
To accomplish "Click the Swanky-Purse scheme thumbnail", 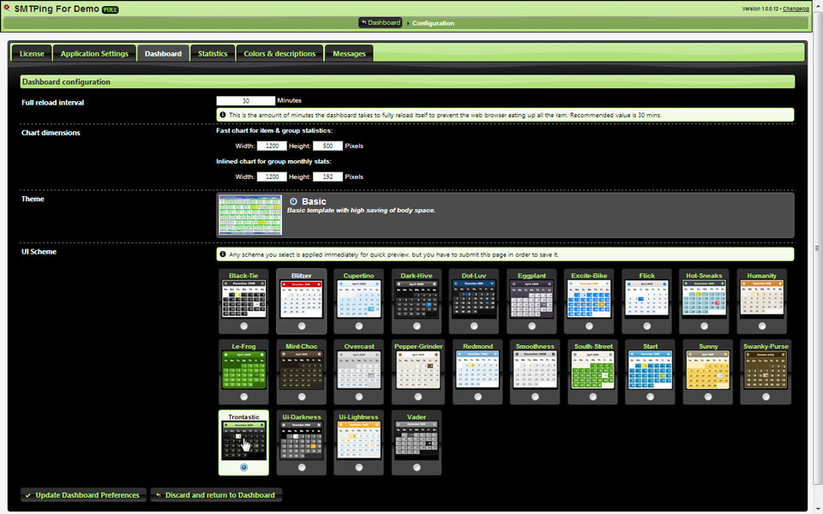I will [766, 371].
